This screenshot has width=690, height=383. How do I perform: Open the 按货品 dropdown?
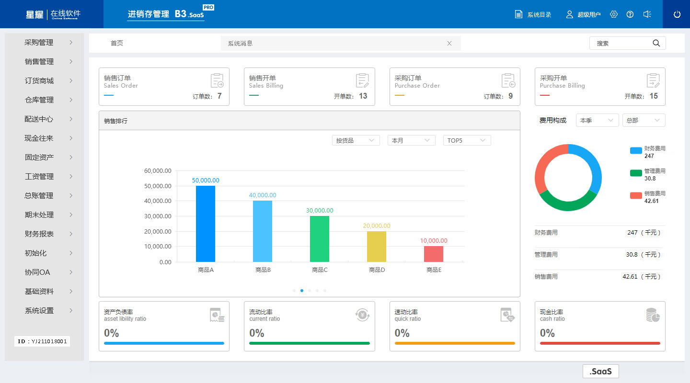pos(356,140)
